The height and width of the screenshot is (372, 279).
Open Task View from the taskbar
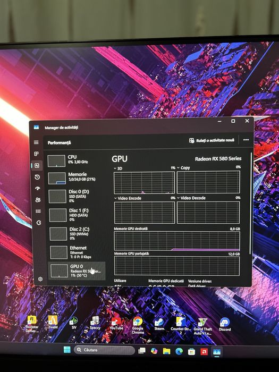pos(142,351)
